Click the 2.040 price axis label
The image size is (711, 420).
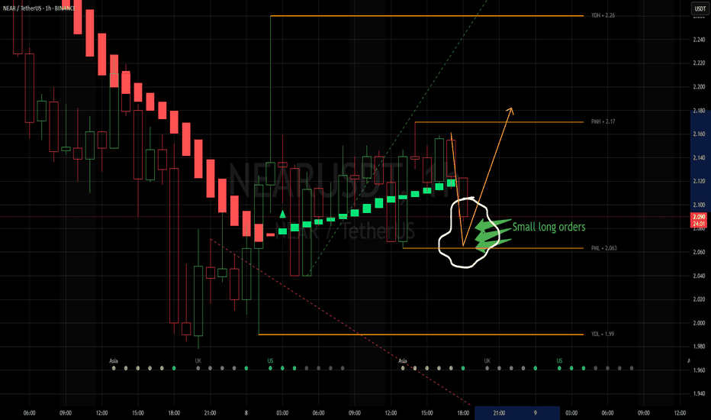pyautogui.click(x=699, y=276)
